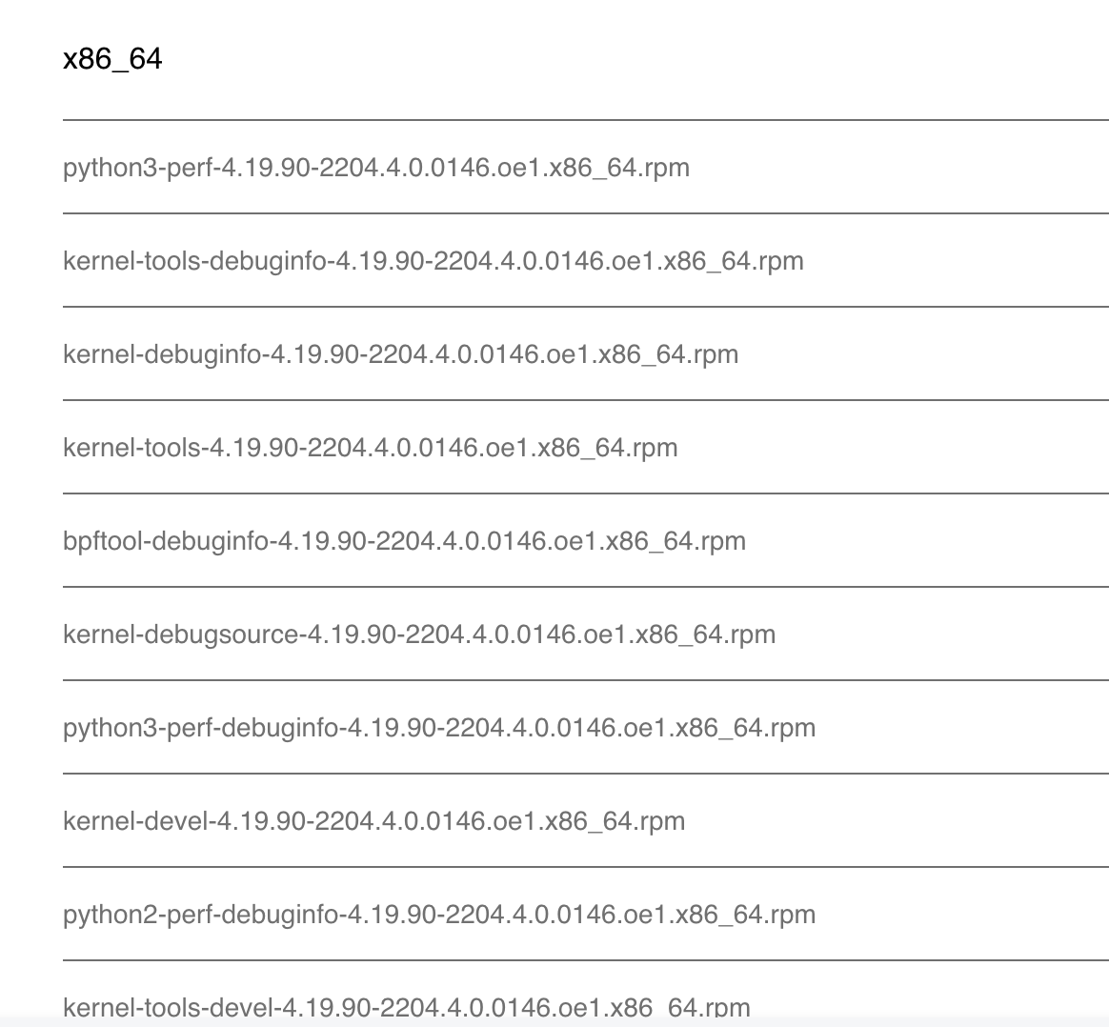The image size is (1109, 1027).
Task: Click the kernel-debugsource rpm package link
Action: tap(418, 634)
